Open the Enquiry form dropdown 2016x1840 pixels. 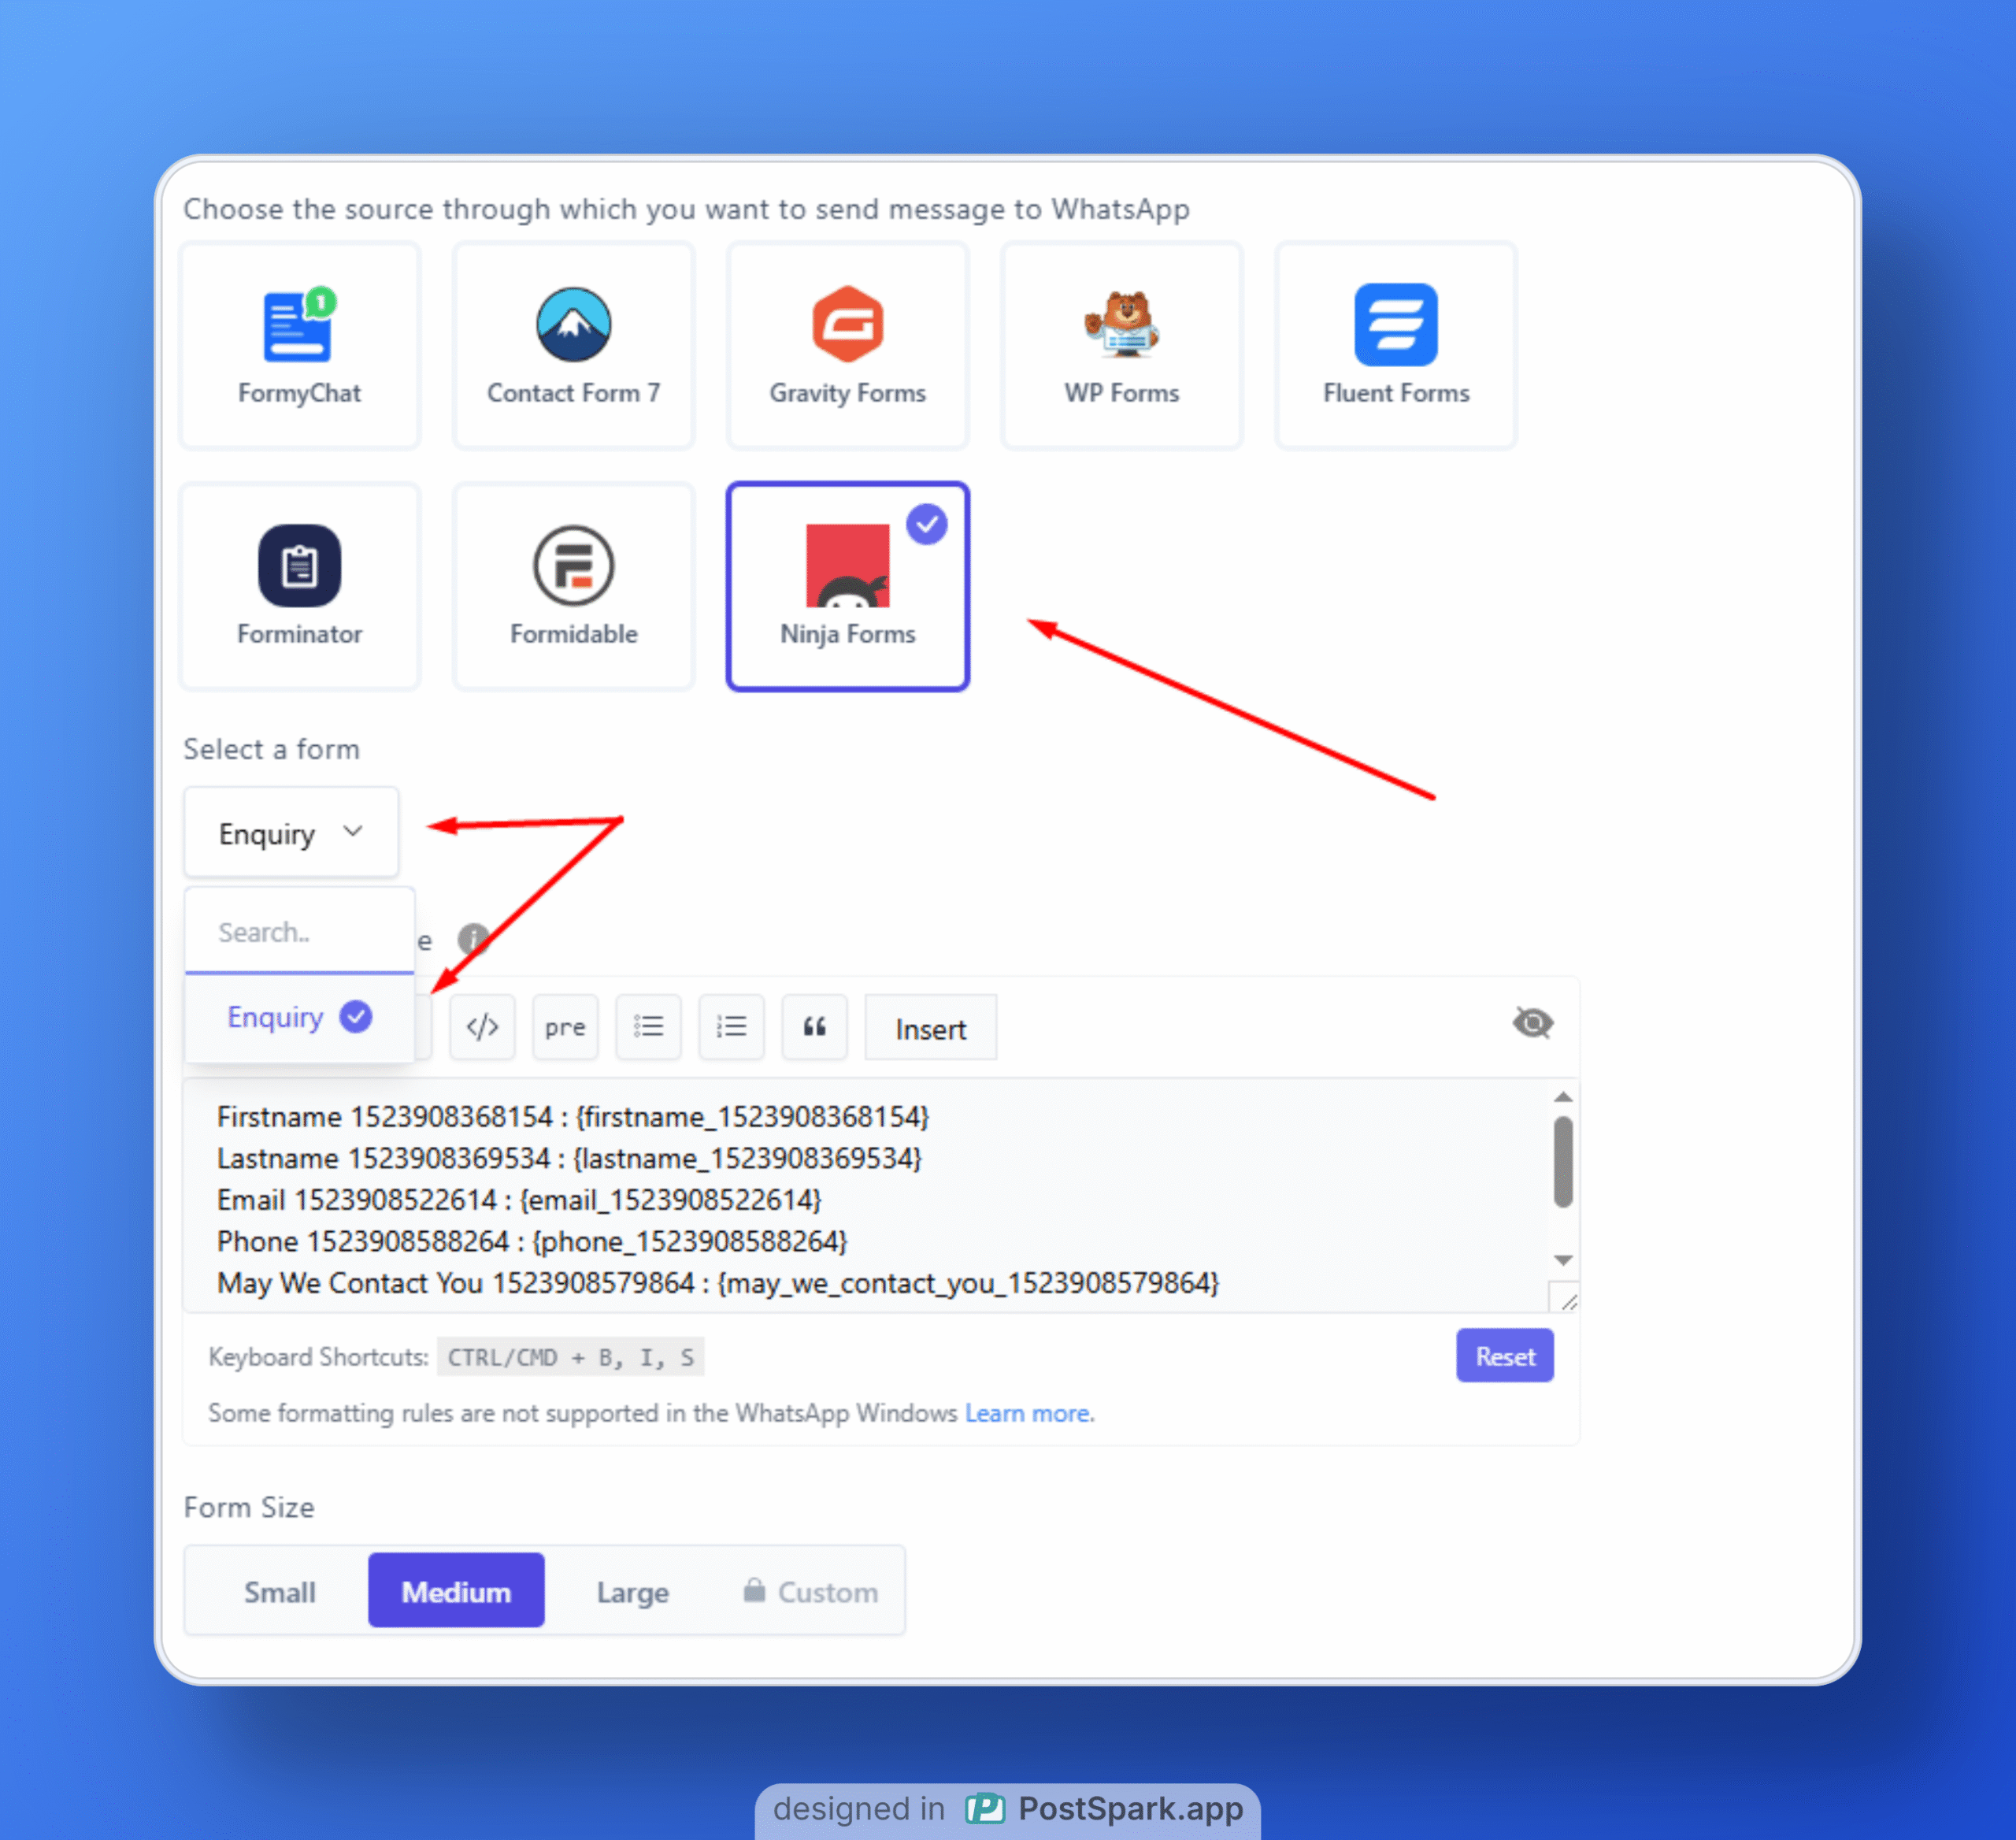(291, 832)
